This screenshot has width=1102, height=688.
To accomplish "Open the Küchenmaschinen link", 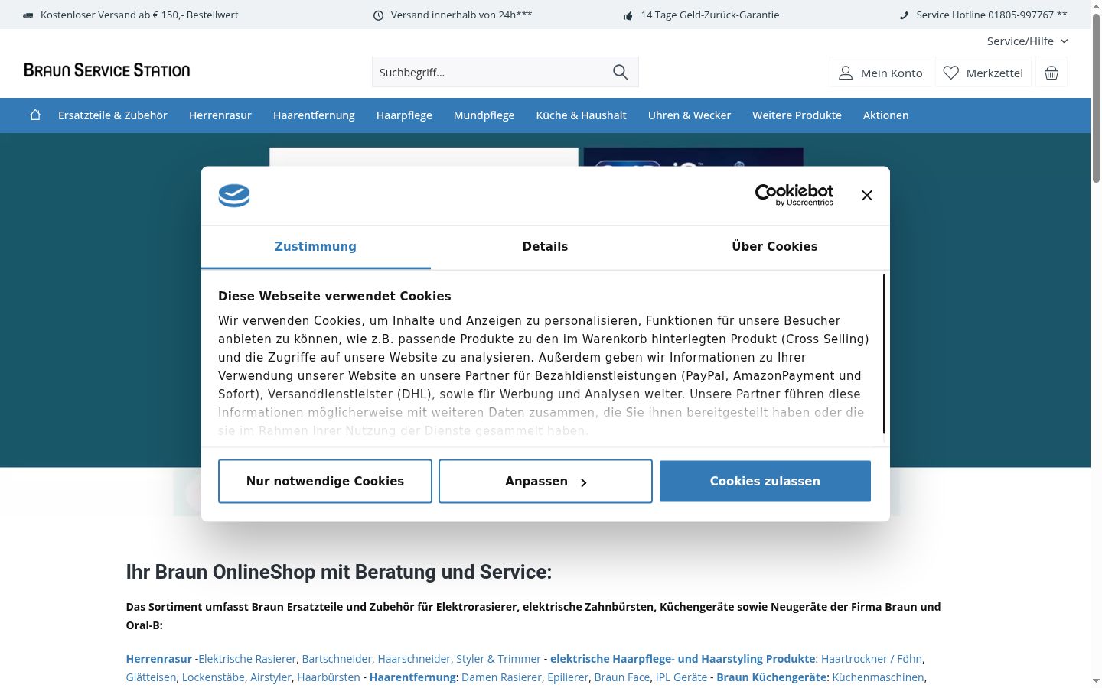I will tap(878, 677).
